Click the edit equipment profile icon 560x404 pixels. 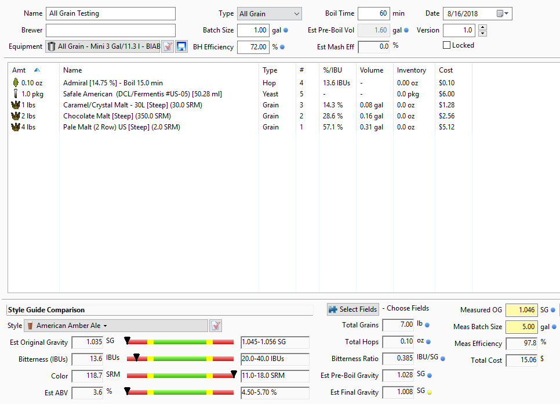pyautogui.click(x=168, y=47)
